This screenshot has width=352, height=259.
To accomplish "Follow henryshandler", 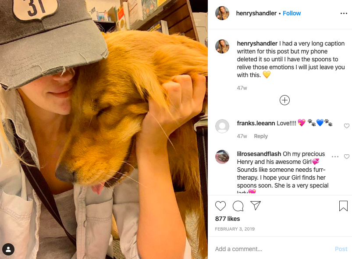I will click(x=292, y=13).
